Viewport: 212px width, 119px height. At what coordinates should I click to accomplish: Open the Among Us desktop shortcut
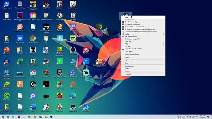coord(60,96)
